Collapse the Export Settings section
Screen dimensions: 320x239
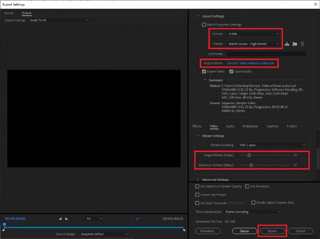[198, 16]
